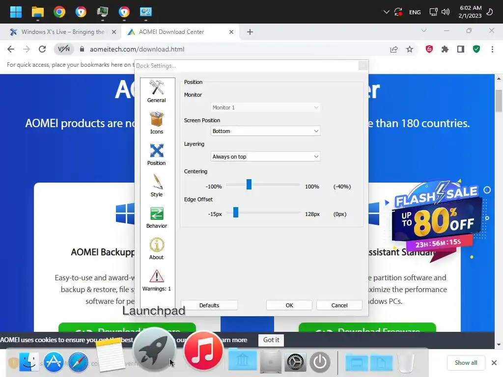Click the Centering slider handle
The height and width of the screenshot is (377, 503).
249,185
